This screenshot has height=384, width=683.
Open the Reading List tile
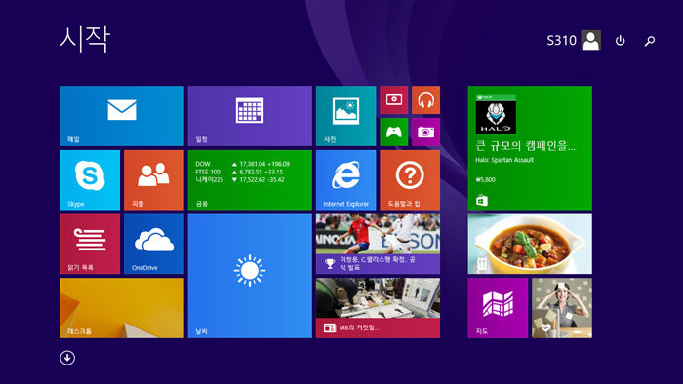[x=90, y=244]
